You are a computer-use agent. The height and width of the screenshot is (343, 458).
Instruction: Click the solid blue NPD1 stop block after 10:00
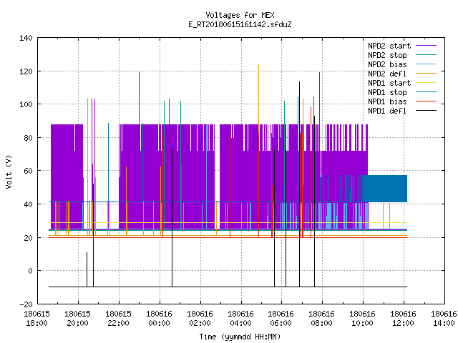386,189
